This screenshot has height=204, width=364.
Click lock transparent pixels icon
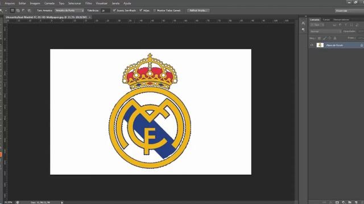click(319, 38)
